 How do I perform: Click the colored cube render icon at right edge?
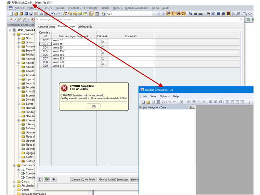point(248,19)
